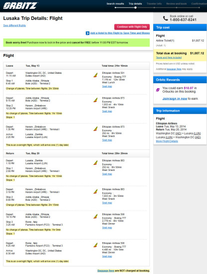Click the phone icon beside the booking number
Viewport: 207px width, 274px height.
click(x=166, y=18)
